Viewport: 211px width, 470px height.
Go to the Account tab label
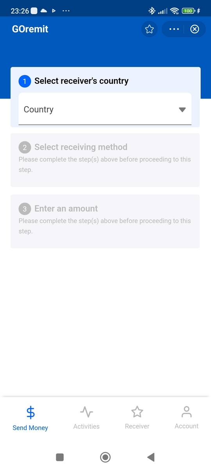pos(187,426)
